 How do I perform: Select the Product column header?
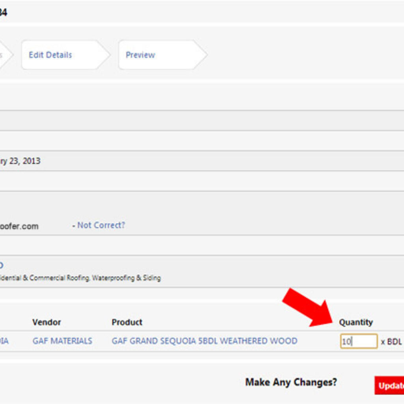pyautogui.click(x=127, y=322)
